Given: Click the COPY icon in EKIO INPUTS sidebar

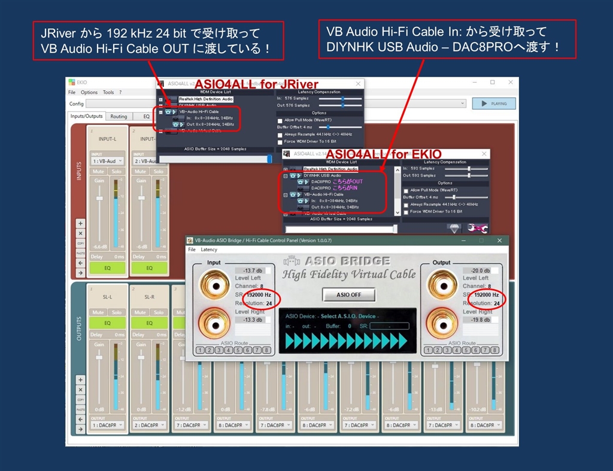Looking at the screenshot, I should click(81, 243).
